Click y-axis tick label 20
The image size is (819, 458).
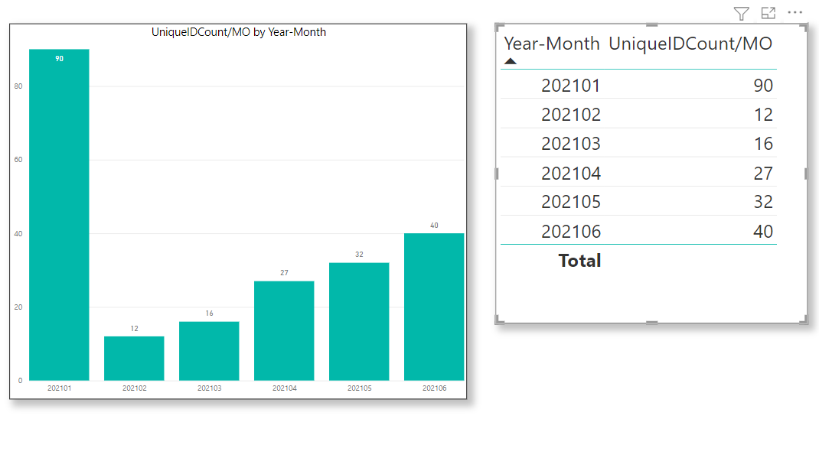[18, 307]
